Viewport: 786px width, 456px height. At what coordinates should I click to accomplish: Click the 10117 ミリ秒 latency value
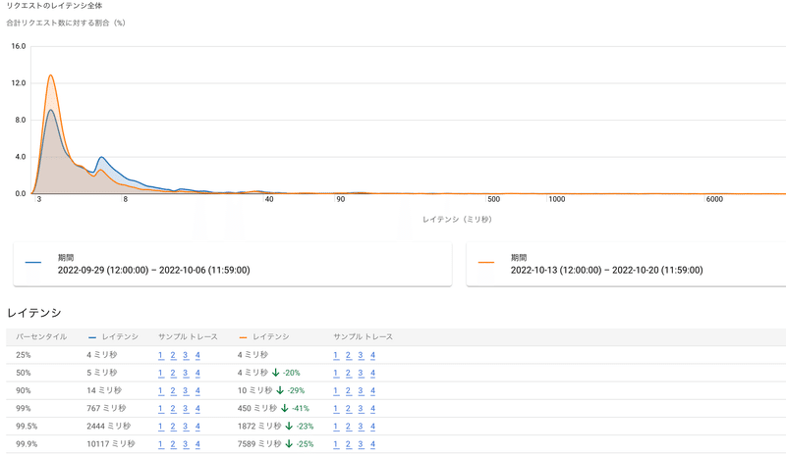click(x=111, y=444)
